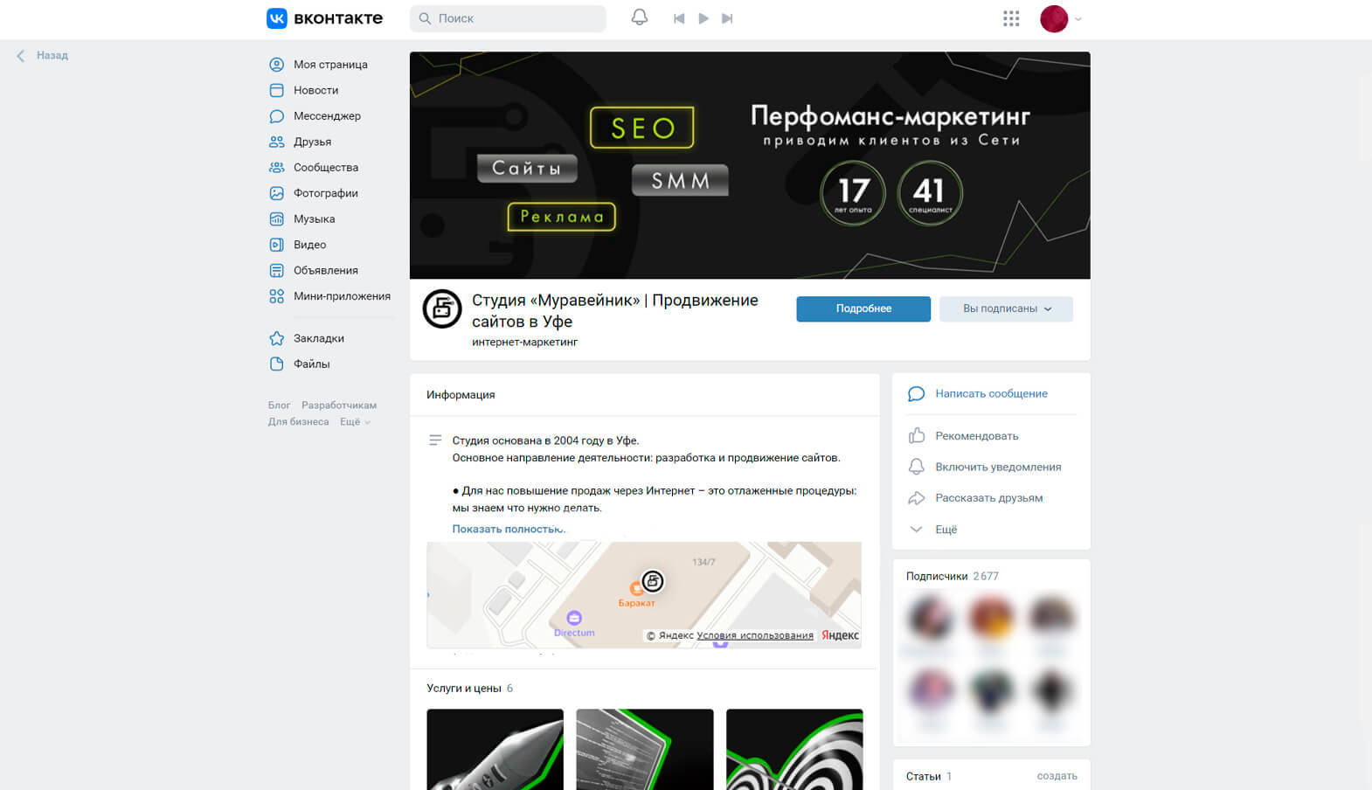Click the Мини-приложения sidebar icon
The height and width of the screenshot is (790, 1372).
coord(277,296)
